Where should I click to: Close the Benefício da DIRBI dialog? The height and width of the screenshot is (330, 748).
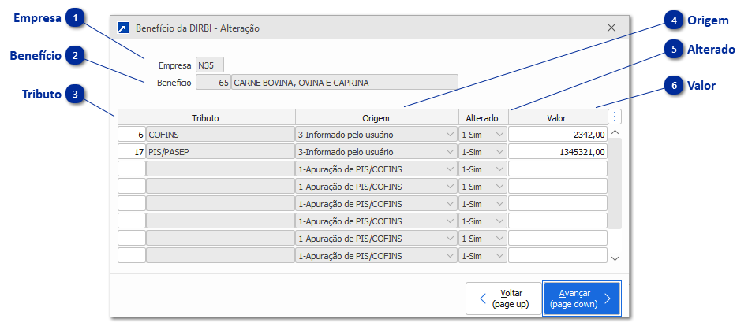611,28
